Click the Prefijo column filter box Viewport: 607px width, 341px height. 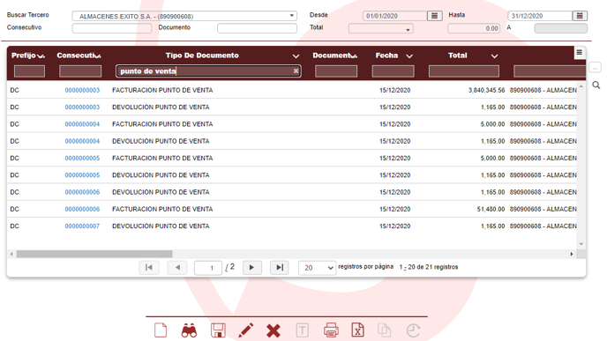tap(29, 71)
